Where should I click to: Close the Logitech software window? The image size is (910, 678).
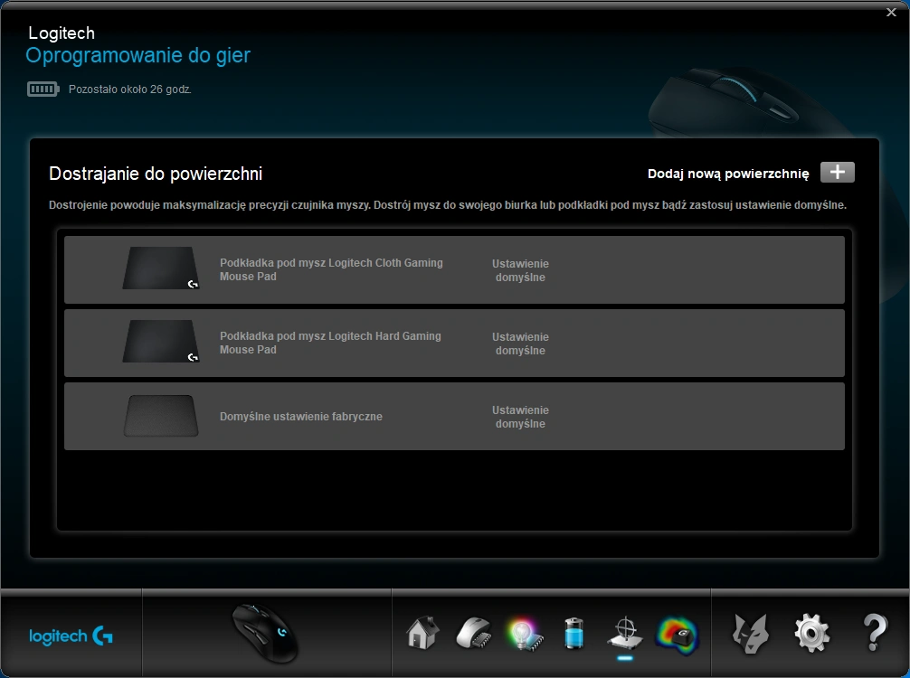click(x=891, y=12)
